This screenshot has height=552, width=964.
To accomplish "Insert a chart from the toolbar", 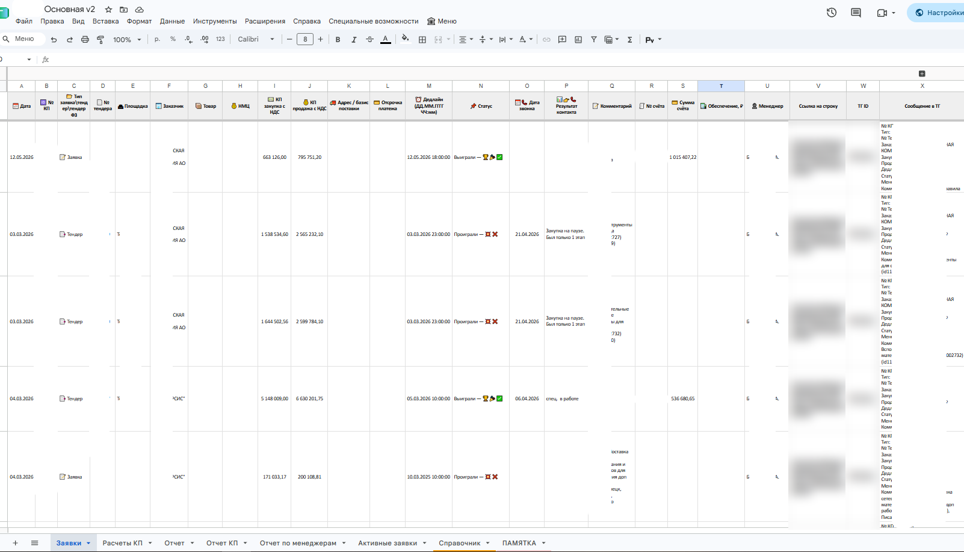I will click(578, 40).
